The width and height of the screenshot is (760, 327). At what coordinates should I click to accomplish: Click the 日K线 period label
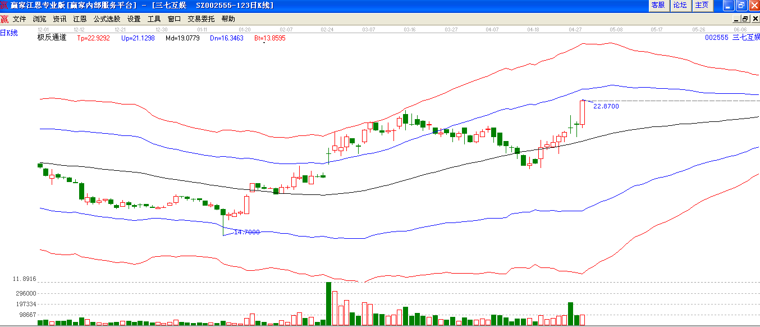(x=9, y=33)
